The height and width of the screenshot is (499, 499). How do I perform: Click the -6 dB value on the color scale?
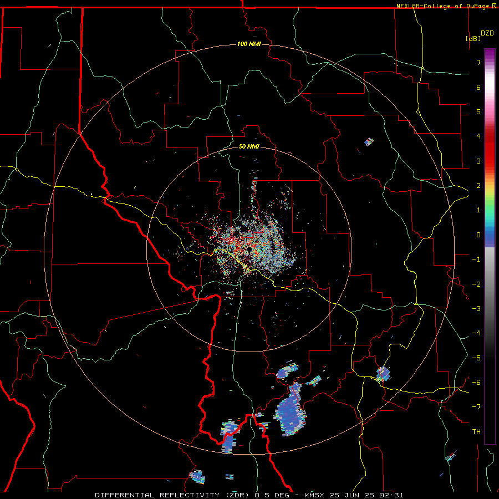coord(476,383)
